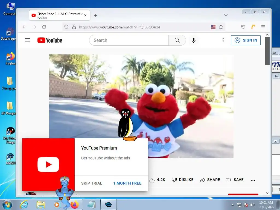This screenshot has width=280, height=210.
Task: Share the video
Action: (x=210, y=180)
